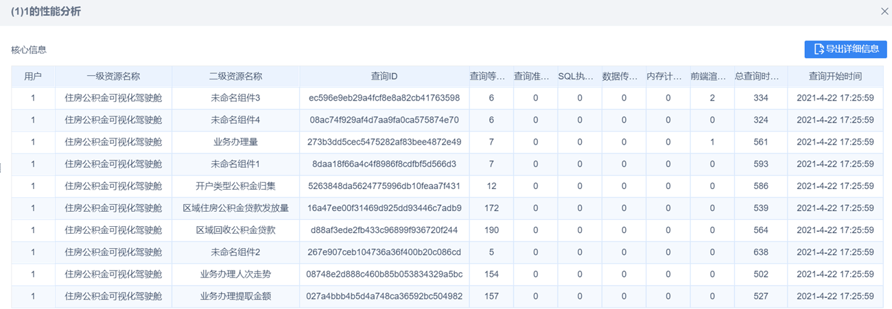Click the 二级资源名称 column header
Viewport: 892px width, 309px height.
point(235,77)
